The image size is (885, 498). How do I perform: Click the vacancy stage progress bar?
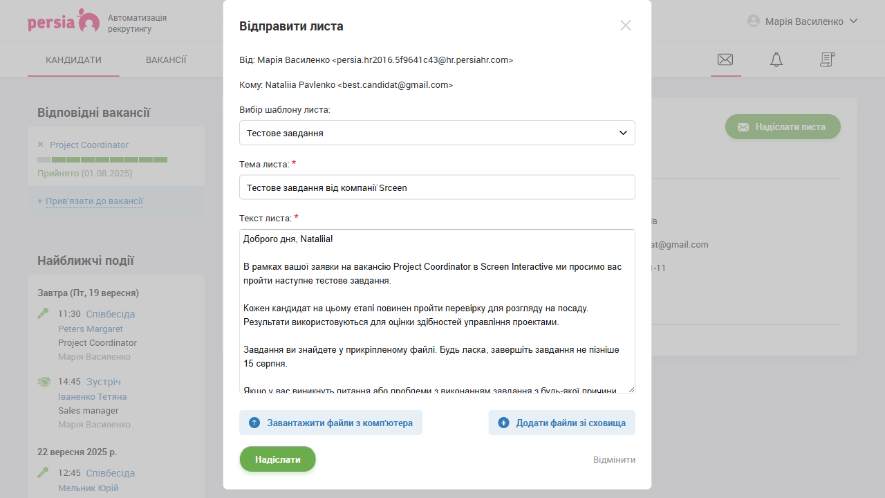(x=102, y=160)
